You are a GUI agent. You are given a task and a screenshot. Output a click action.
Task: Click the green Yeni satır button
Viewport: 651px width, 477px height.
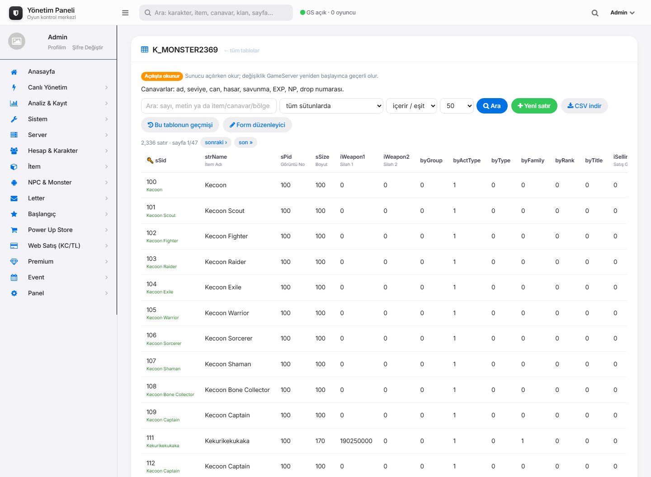[534, 106]
